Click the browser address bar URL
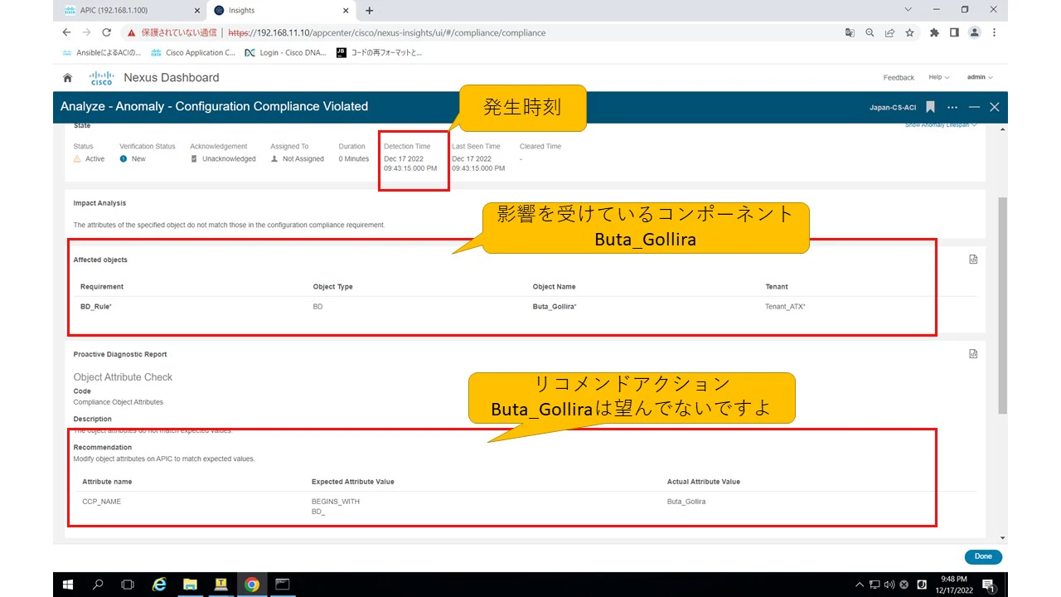Screen dimensions: 1061x597 pyautogui.click(x=386, y=33)
